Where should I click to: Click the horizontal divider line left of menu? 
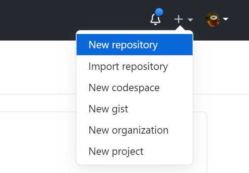click(38, 94)
